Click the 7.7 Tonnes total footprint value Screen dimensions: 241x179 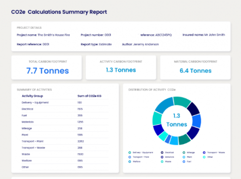(x=48, y=71)
